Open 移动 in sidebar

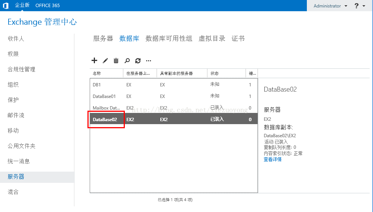click(x=13, y=130)
